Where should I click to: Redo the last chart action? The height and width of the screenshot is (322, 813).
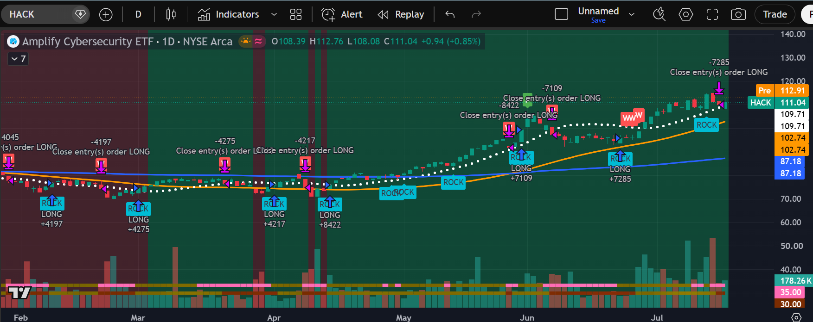click(x=476, y=15)
